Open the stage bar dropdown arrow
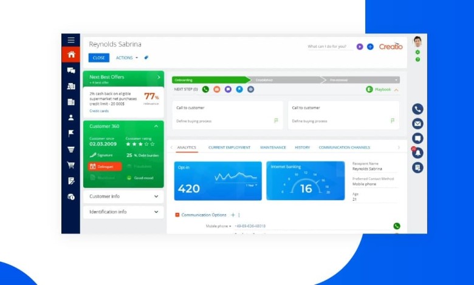This screenshot has width=474, height=285. point(396,80)
